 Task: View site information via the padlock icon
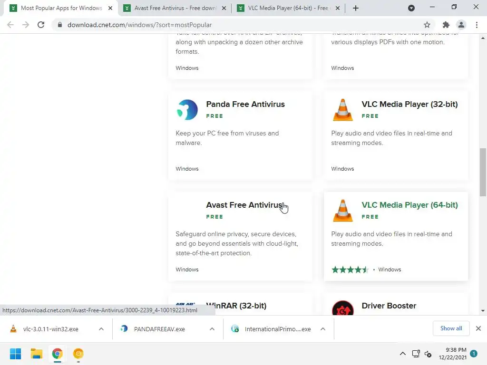[x=60, y=25]
